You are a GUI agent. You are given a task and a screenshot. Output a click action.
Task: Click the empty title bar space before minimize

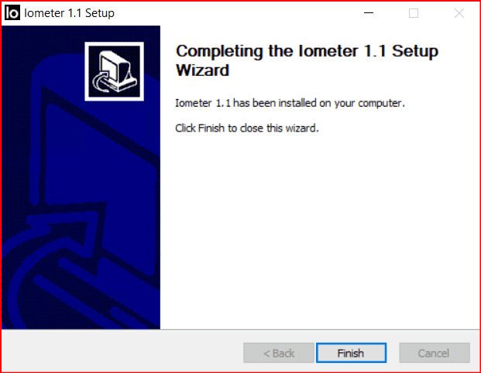(236, 13)
